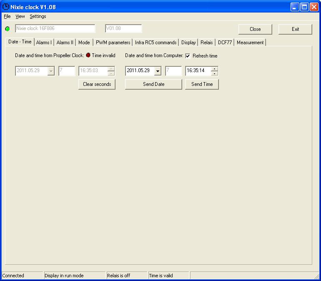
Task: Open the PWM parameters tab
Action: [x=113, y=43]
